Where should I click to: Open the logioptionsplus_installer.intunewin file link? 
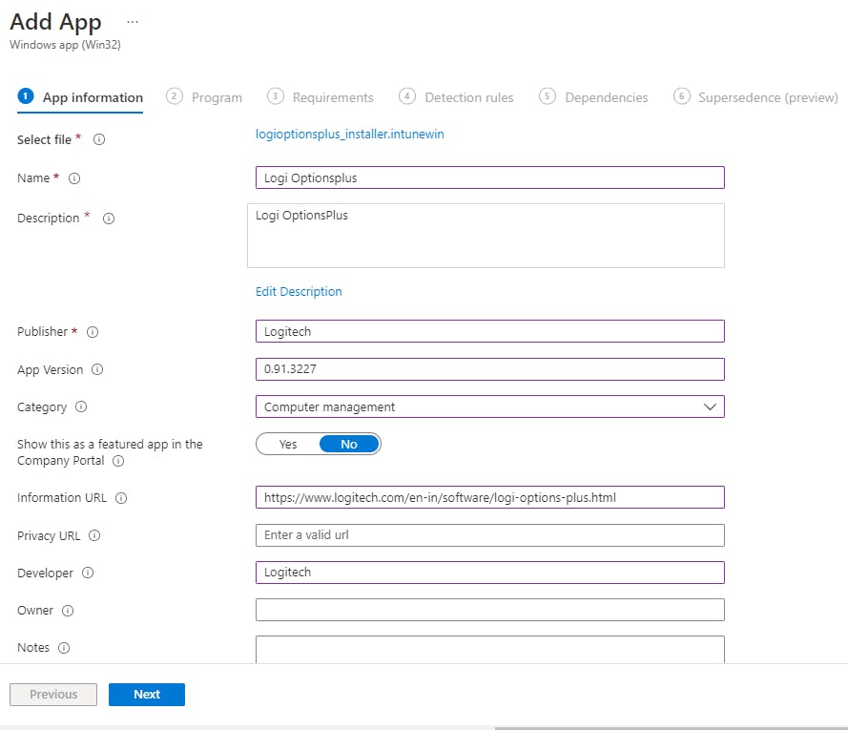pos(350,135)
